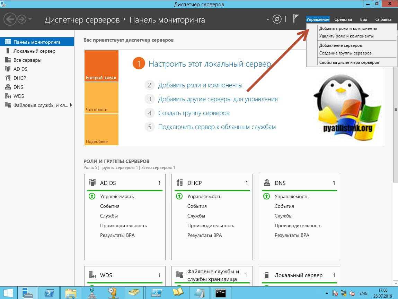The image size is (398, 299).
Task: Expand the Файловые службы sidebar arrow
Action: click(71, 105)
